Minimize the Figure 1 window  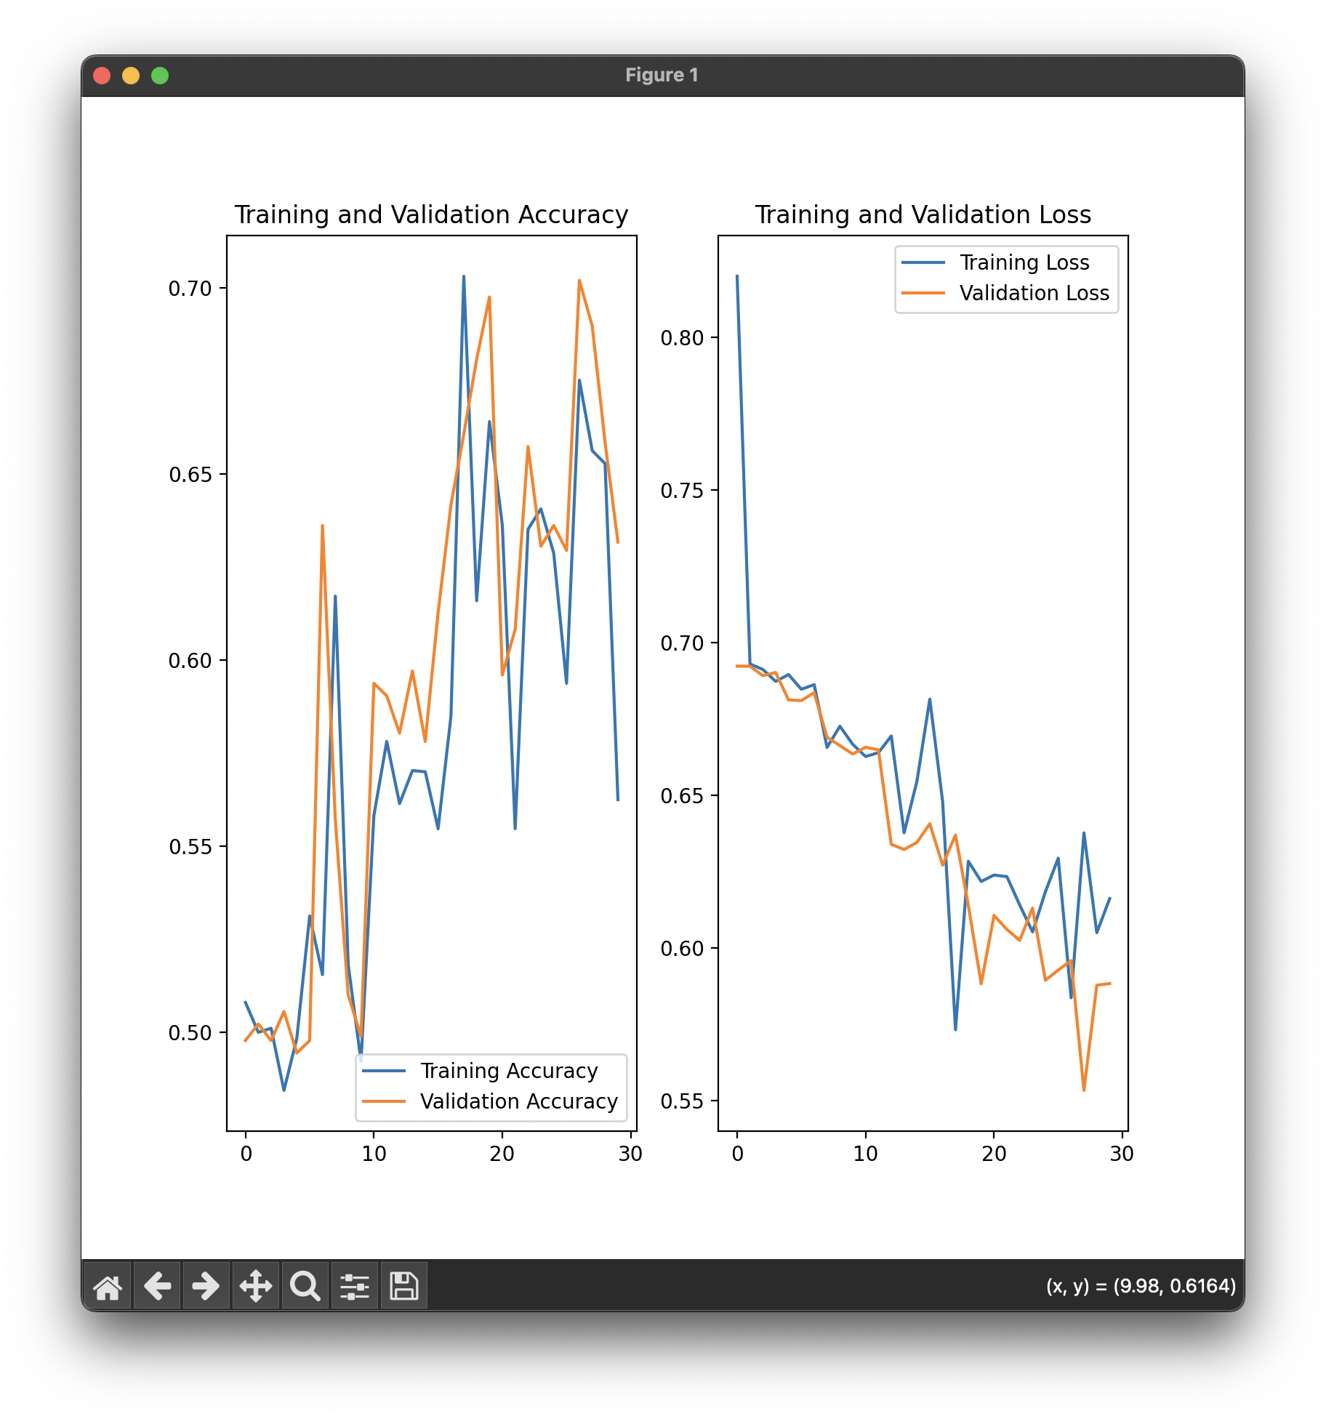point(131,76)
